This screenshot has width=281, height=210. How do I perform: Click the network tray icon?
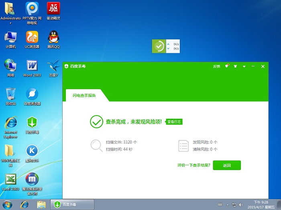(x=234, y=205)
